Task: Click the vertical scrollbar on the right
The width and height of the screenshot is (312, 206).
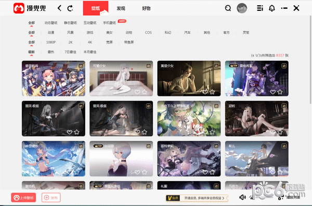Action: (310, 60)
